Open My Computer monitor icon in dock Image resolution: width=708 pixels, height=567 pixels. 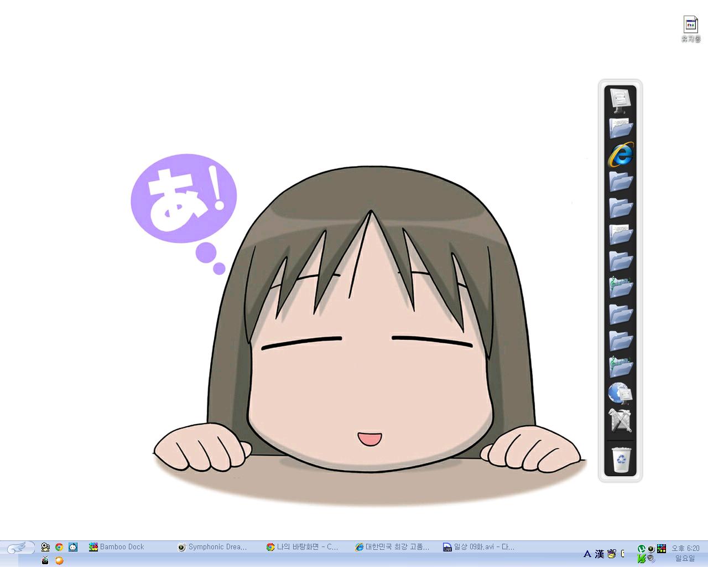click(620, 100)
